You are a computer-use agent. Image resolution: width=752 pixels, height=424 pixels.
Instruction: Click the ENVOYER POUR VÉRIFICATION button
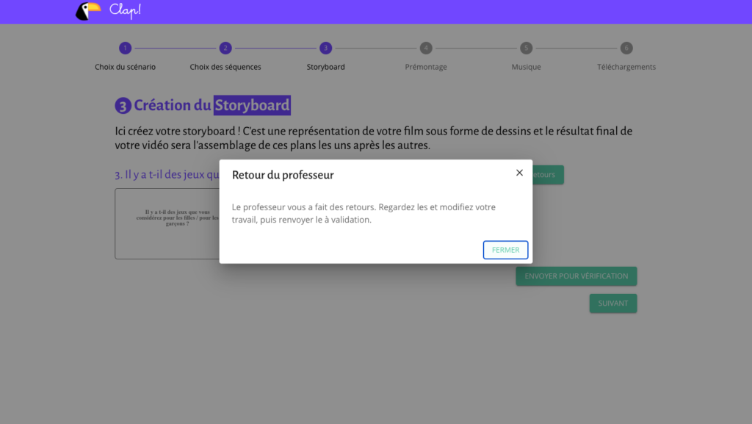tap(576, 276)
